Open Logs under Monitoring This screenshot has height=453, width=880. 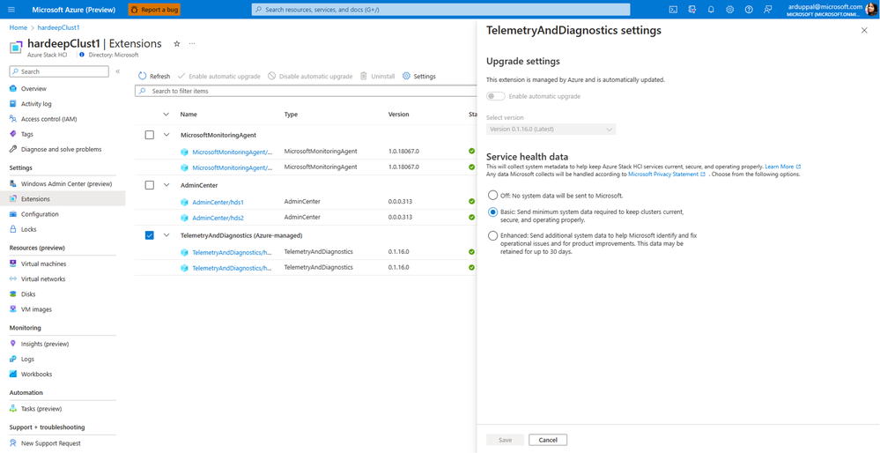click(27, 359)
